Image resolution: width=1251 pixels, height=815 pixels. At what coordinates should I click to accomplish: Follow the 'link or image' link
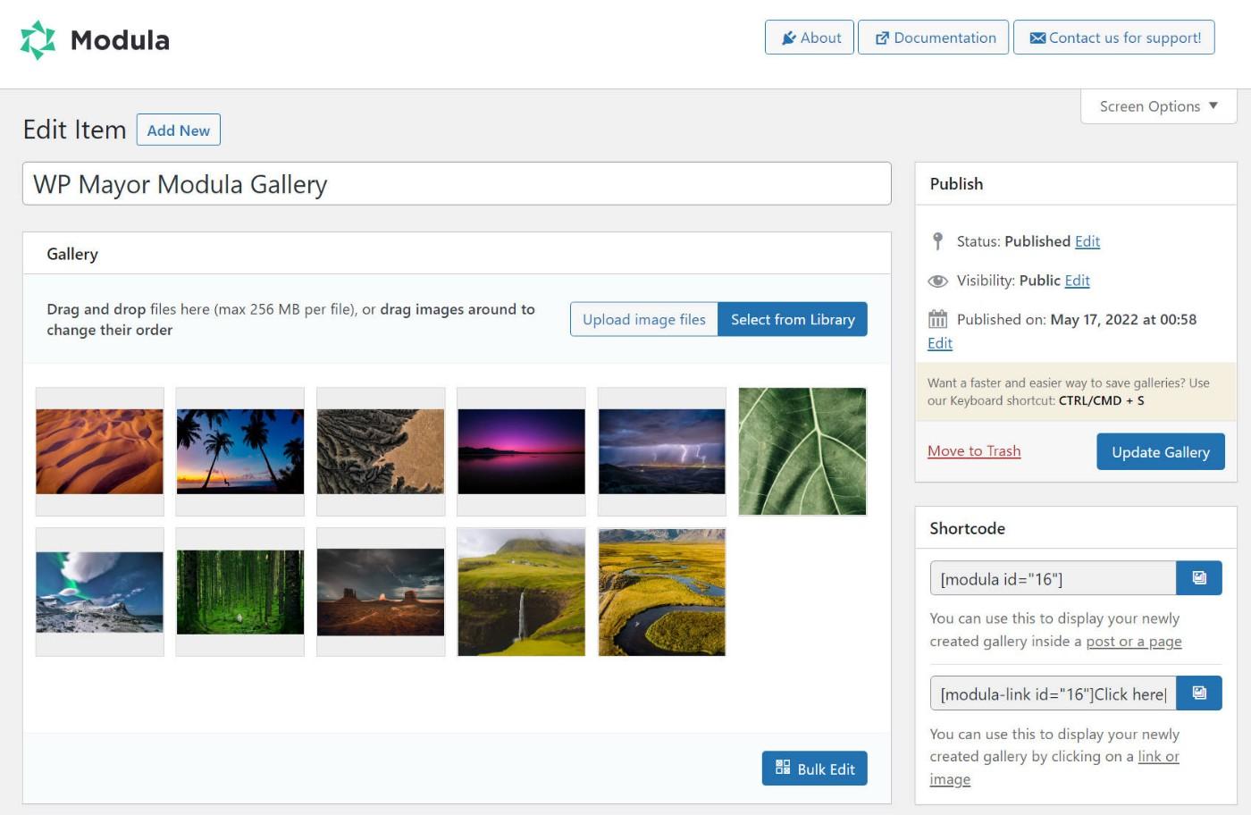point(1158,757)
